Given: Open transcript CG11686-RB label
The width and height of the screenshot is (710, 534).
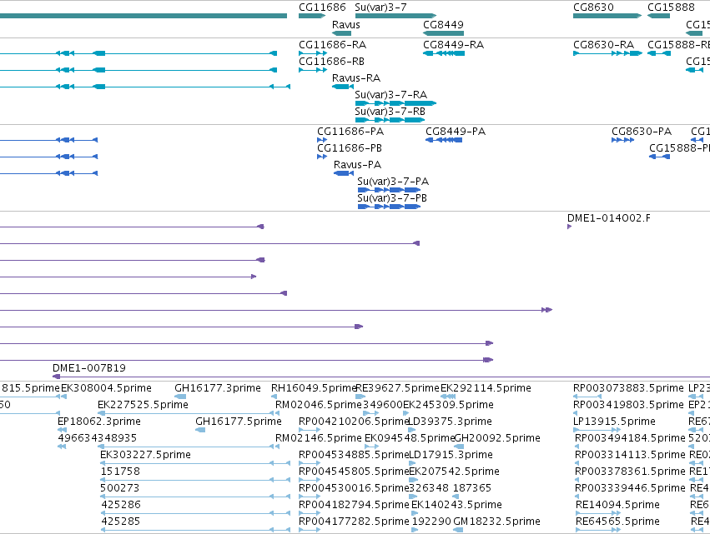Looking at the screenshot, I should point(331,62).
